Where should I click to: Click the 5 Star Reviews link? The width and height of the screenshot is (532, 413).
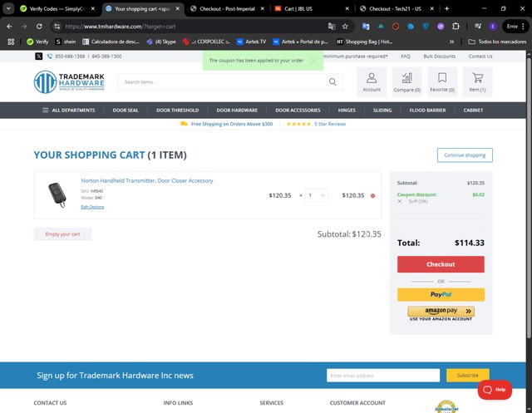coord(330,124)
